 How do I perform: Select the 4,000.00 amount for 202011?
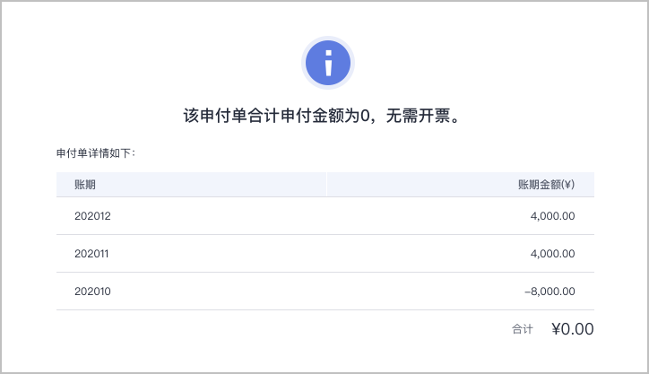tap(552, 254)
